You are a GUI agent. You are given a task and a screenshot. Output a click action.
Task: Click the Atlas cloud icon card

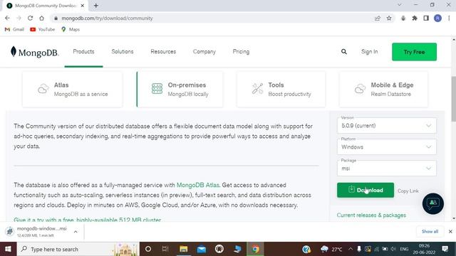[73, 90]
